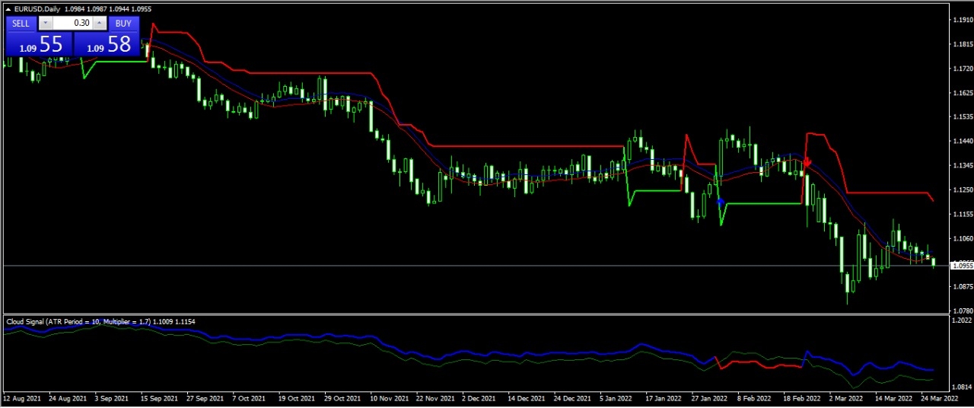Viewport: 974px width, 408px height.
Task: Click the 10 Nov 2021 date label
Action: pyautogui.click(x=387, y=398)
